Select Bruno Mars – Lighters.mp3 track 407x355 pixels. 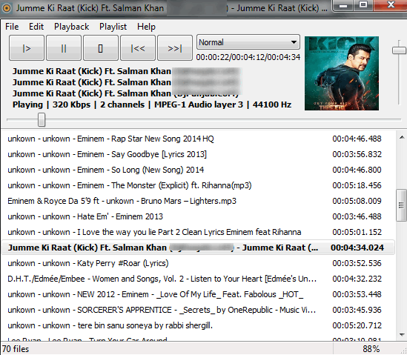coord(198,201)
